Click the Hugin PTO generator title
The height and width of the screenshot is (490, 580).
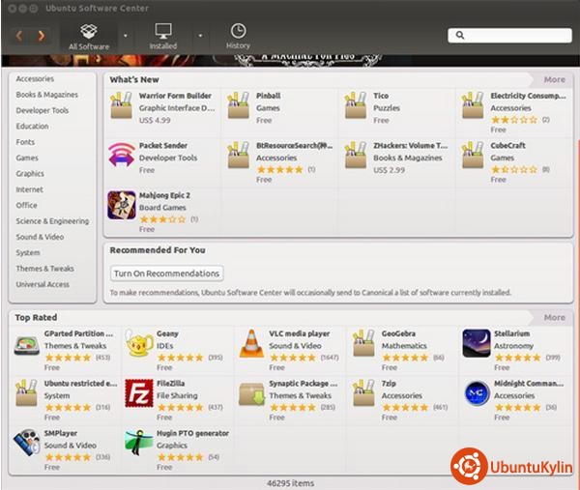(x=192, y=433)
